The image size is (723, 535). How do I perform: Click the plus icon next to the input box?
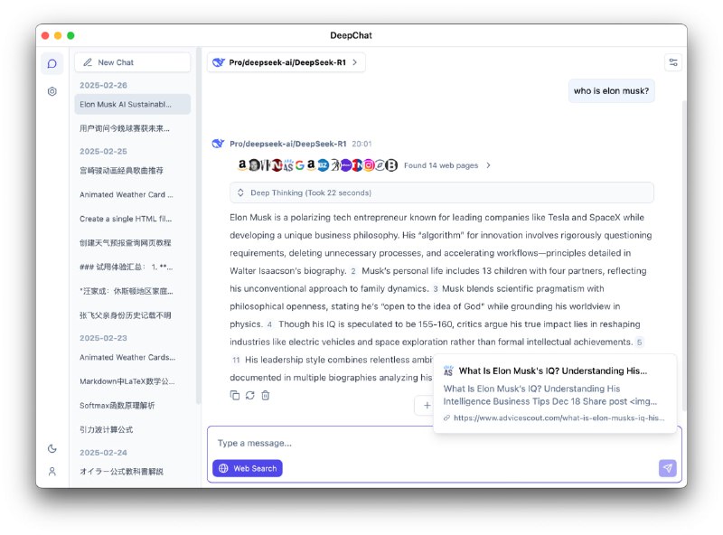point(426,406)
